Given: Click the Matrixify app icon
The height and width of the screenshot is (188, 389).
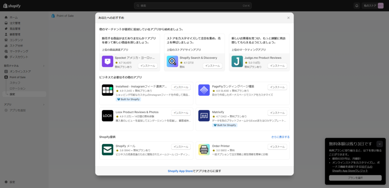Looking at the screenshot, I should coord(204,116).
